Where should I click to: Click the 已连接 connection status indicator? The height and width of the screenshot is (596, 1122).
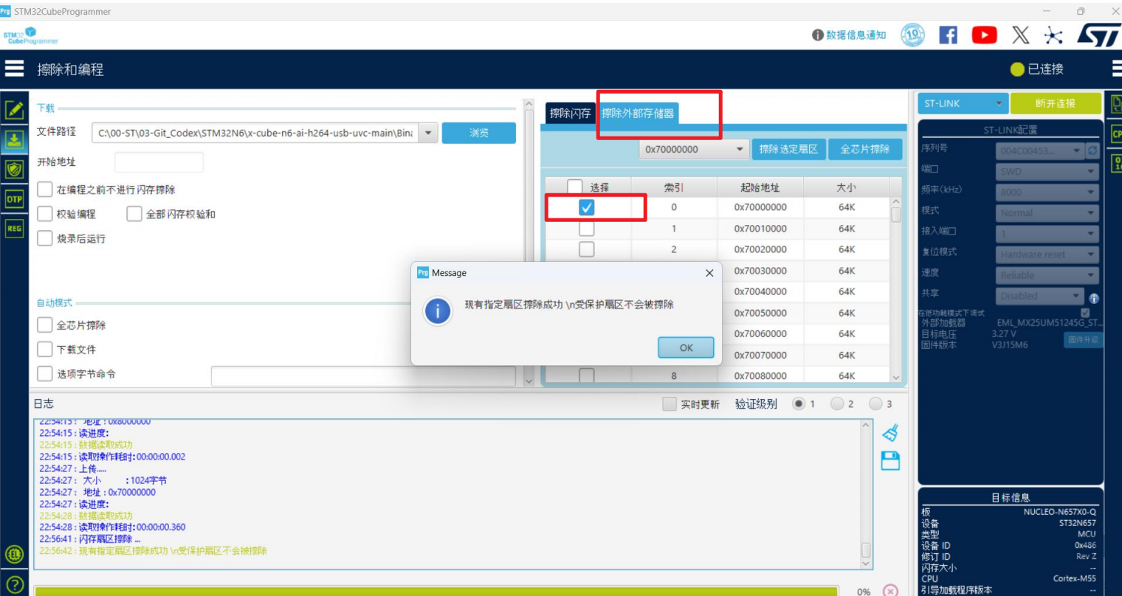1037,69
